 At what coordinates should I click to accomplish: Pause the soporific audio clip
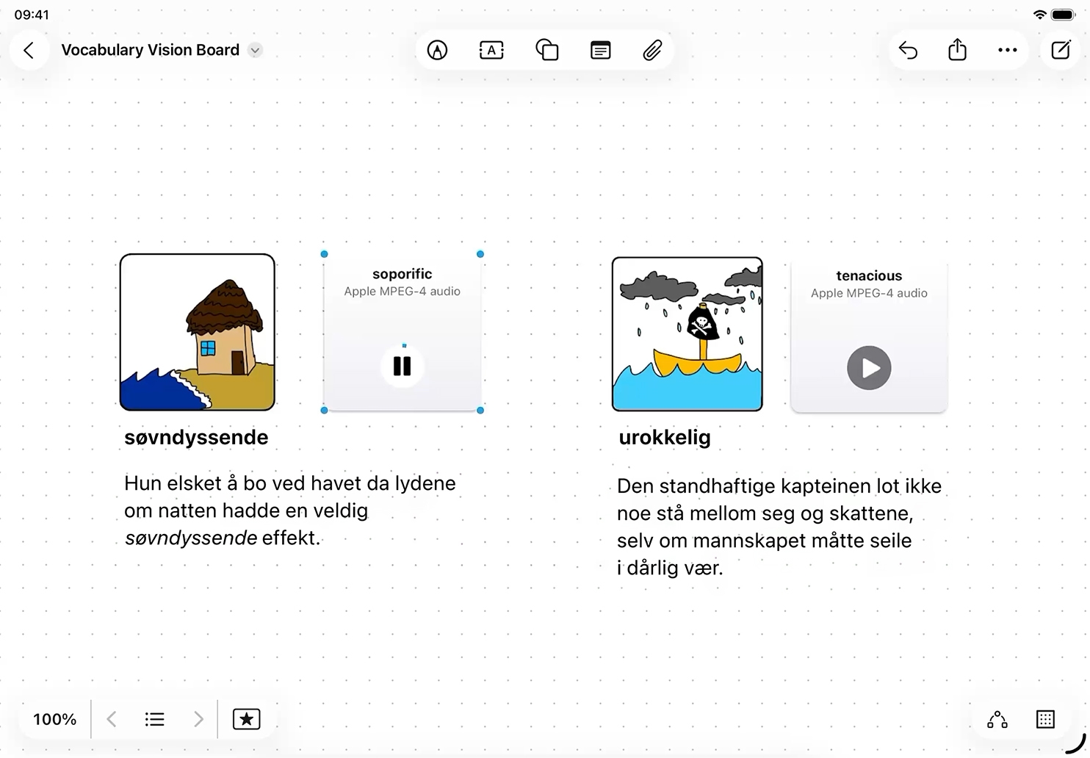402,366
